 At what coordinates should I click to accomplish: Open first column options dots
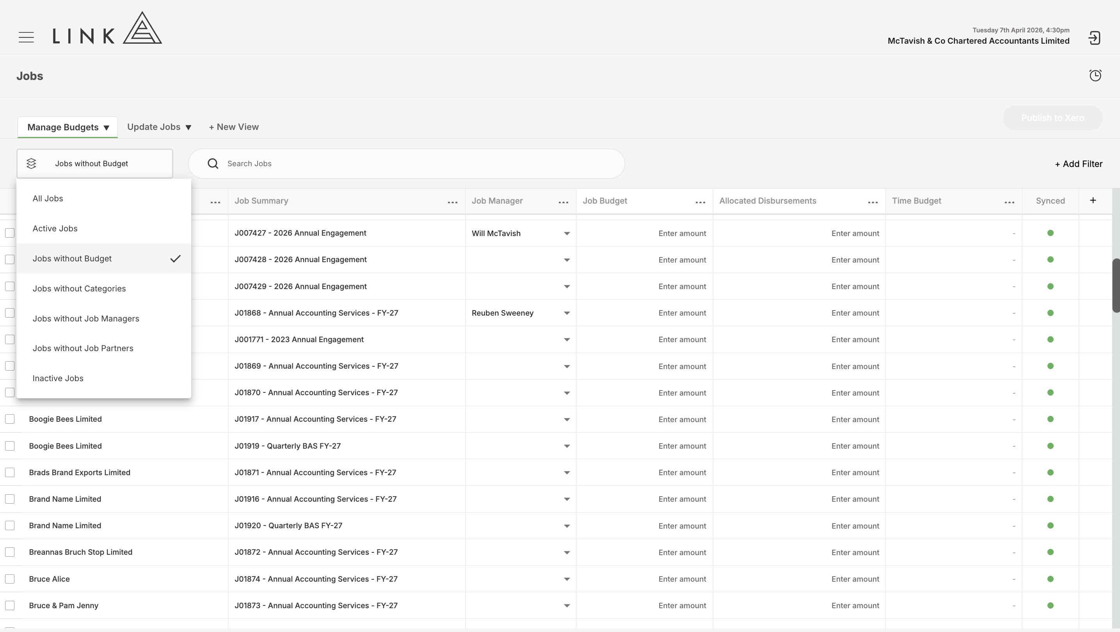[215, 202]
